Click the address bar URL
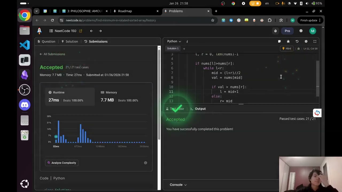342x192 pixels. pos(111,20)
